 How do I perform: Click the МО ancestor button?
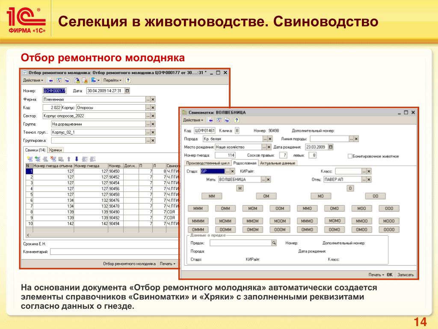tap(321, 196)
